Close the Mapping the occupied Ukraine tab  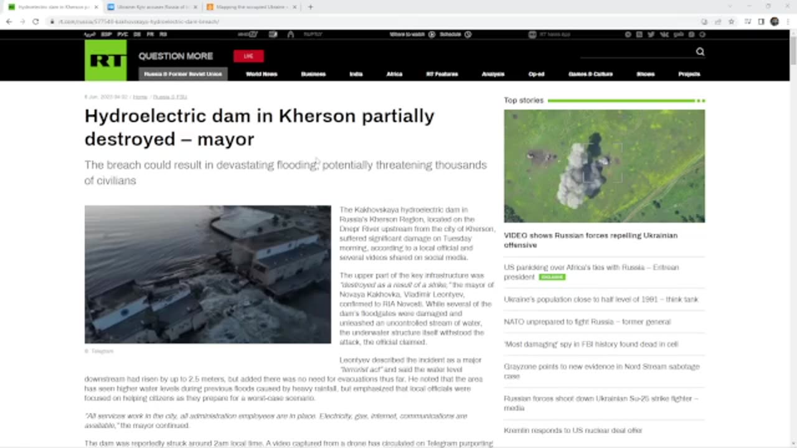coord(295,7)
